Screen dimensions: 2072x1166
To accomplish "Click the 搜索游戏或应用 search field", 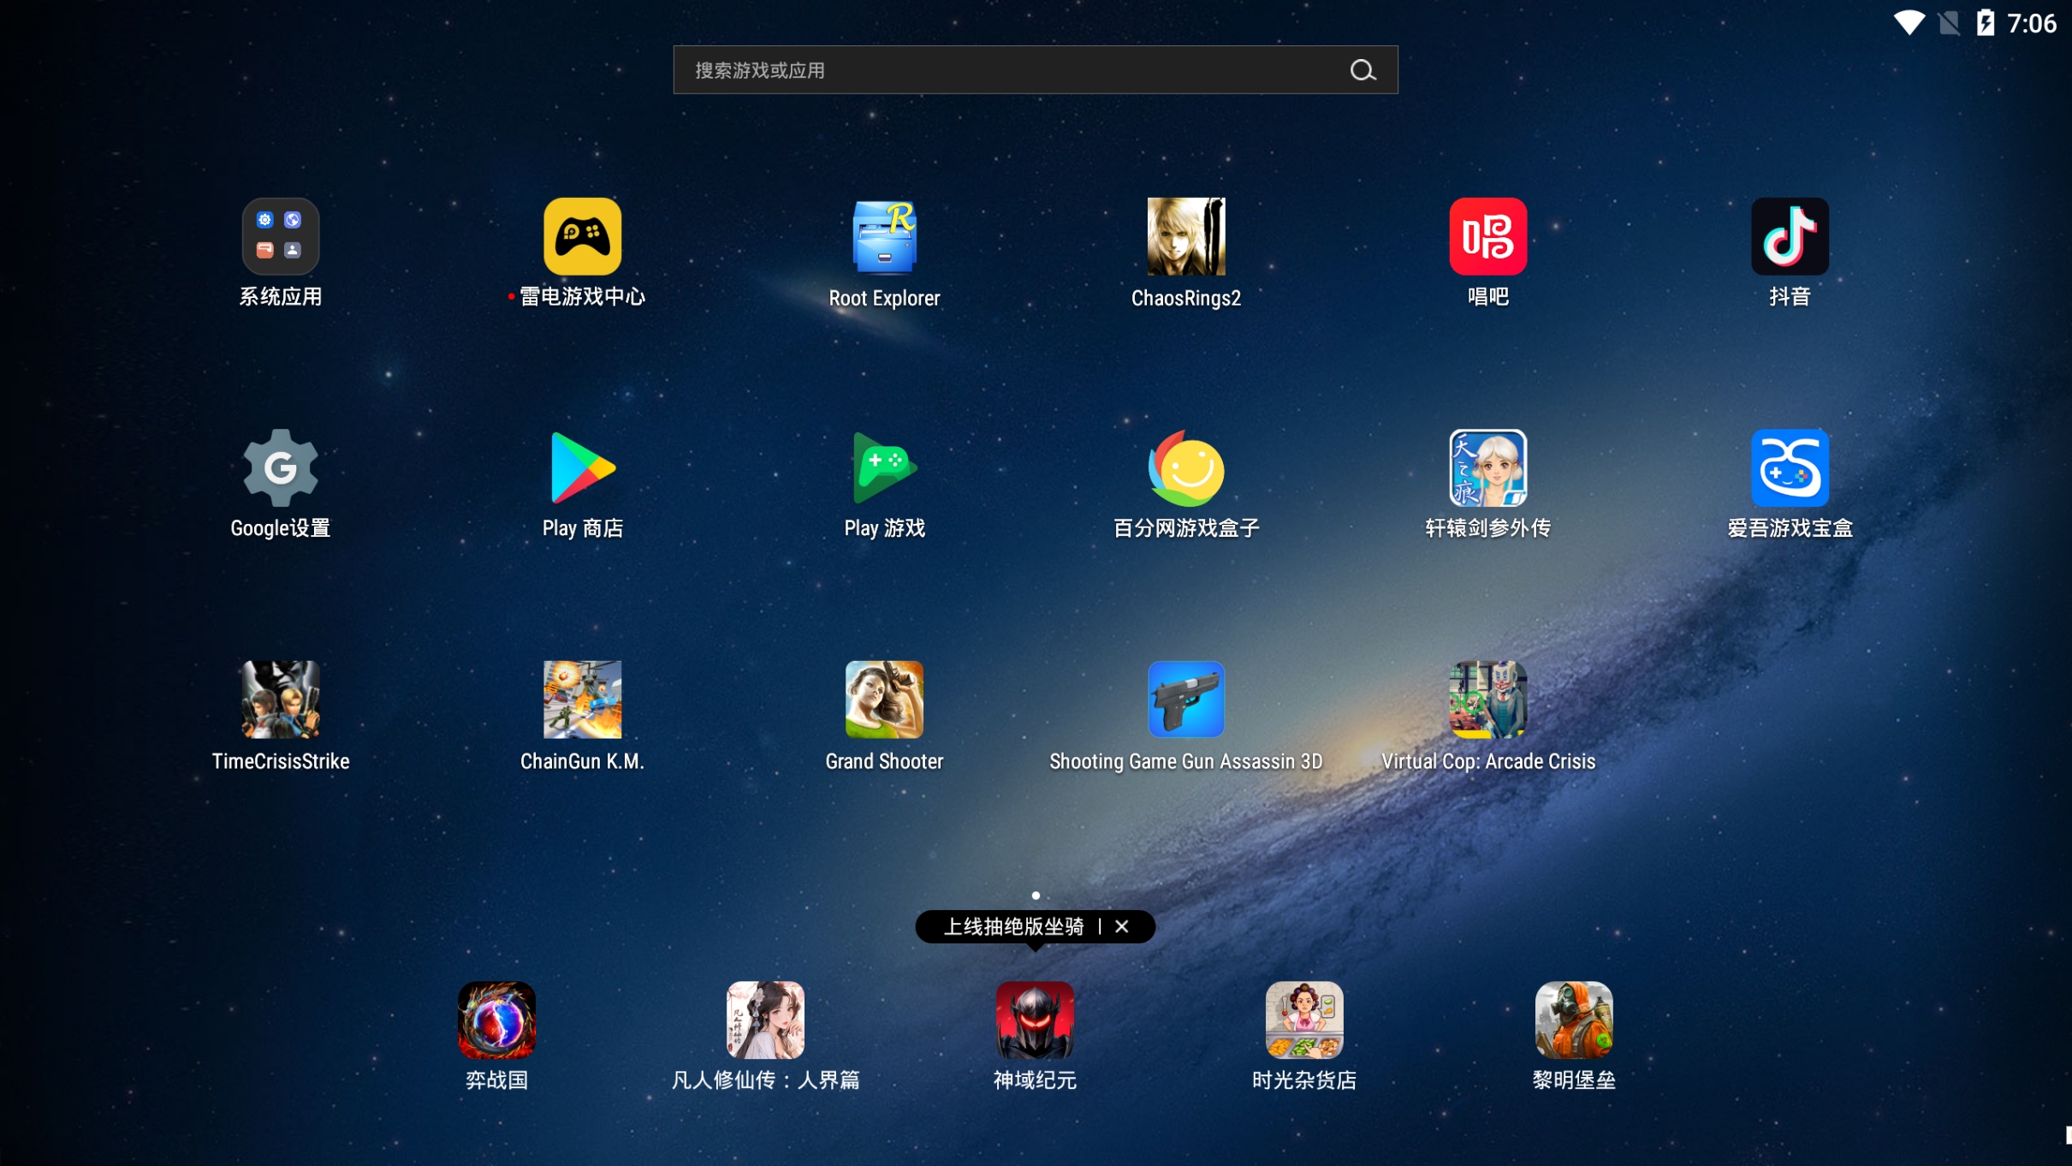I will point(1036,70).
